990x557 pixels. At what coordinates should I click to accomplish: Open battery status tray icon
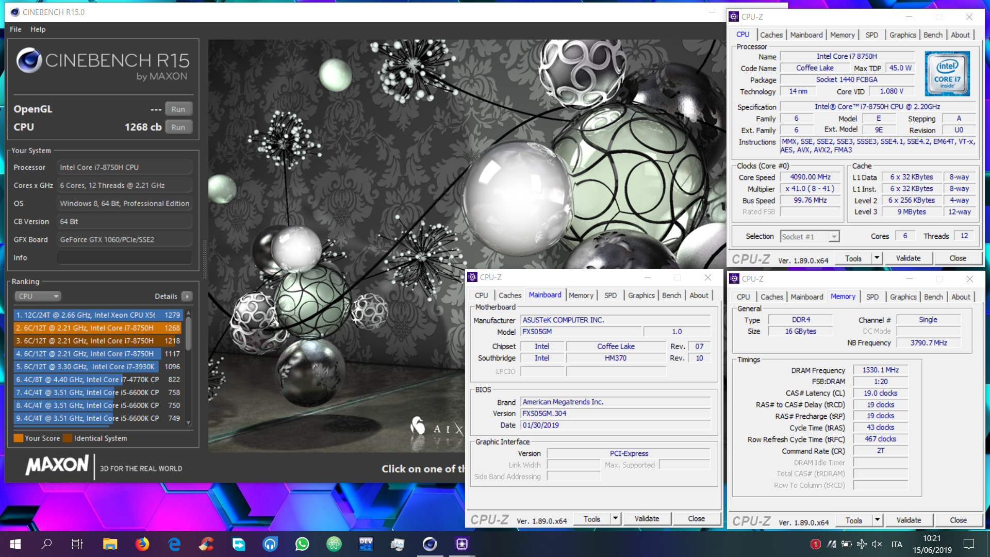846,544
